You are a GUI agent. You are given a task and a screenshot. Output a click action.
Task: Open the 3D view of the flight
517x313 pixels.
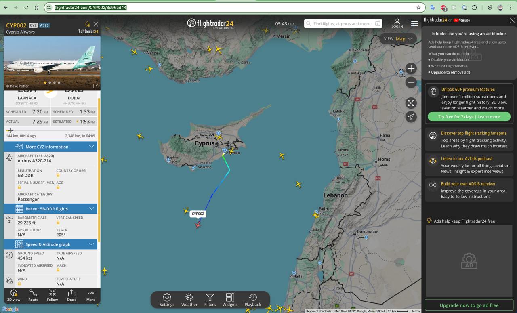point(13,295)
